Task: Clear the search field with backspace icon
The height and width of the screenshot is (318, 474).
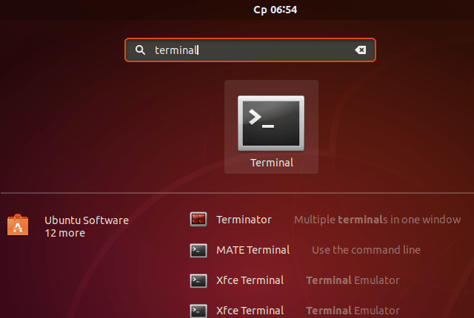Action: pyautogui.click(x=361, y=50)
